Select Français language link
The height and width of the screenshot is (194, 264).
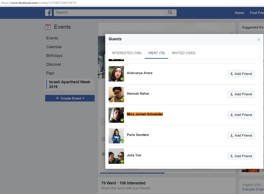(x=253, y=189)
